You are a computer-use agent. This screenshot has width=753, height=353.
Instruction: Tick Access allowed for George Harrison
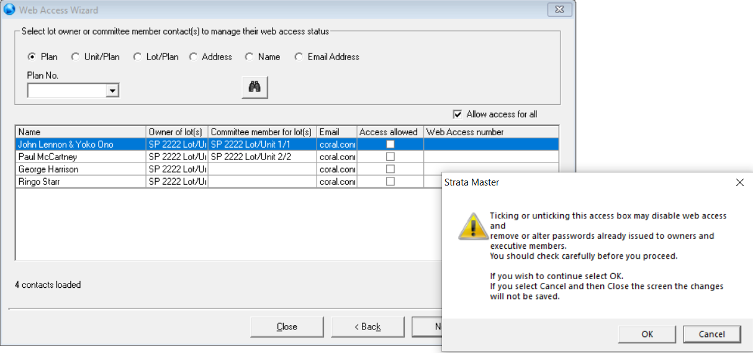pos(390,169)
